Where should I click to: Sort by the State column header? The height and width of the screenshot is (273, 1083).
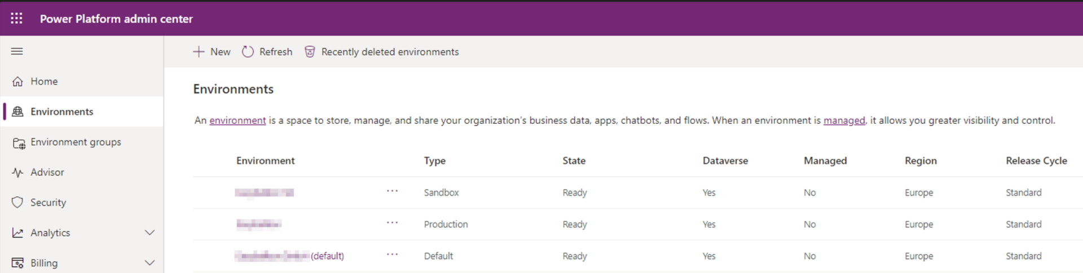(574, 160)
